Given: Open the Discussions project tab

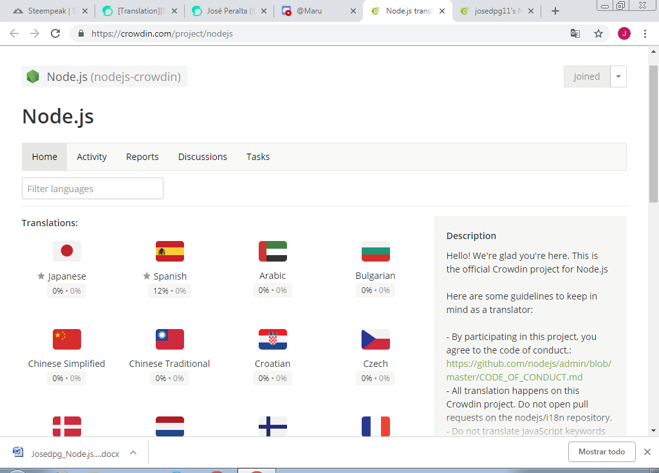Looking at the screenshot, I should [x=203, y=157].
